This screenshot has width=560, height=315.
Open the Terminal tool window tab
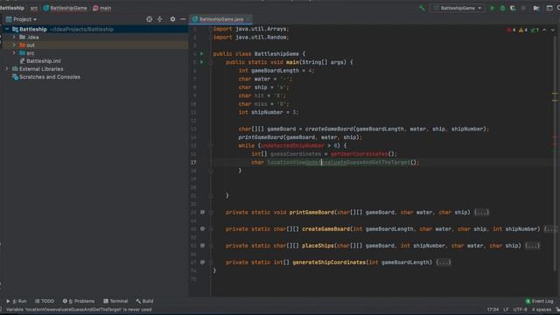(115, 301)
